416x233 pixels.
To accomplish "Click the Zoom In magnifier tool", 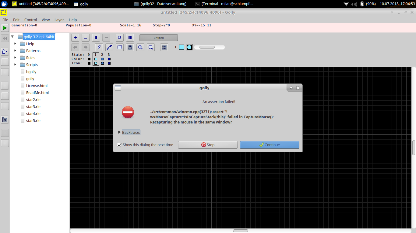I will point(140,47).
